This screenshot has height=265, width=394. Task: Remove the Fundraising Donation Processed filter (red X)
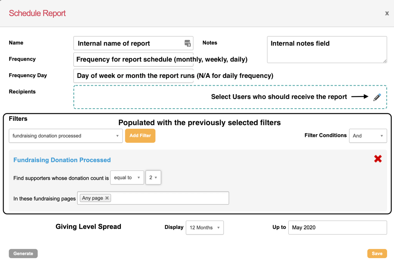tap(378, 159)
